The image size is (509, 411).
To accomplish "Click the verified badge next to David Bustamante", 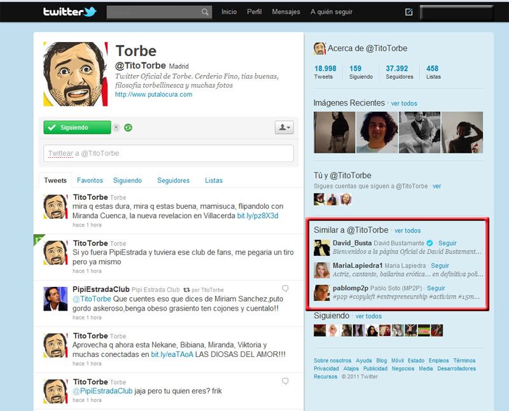I will pos(430,243).
